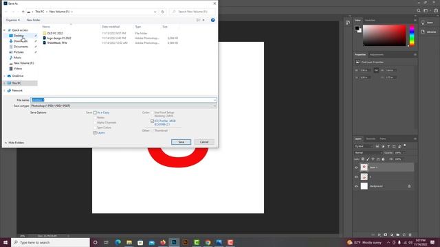
Task: Switch to the Channels tab
Action: click(371, 139)
